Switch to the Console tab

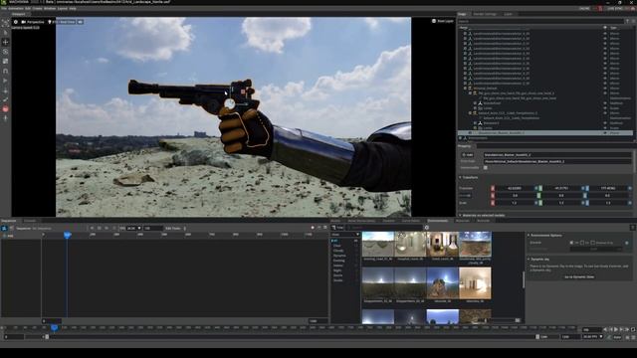pyautogui.click(x=30, y=221)
